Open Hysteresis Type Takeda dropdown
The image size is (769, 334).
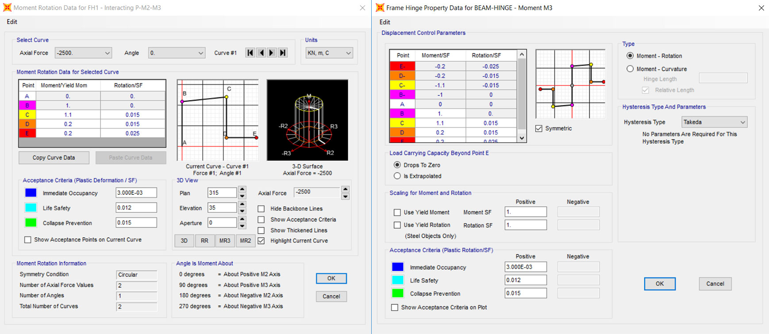(715, 122)
